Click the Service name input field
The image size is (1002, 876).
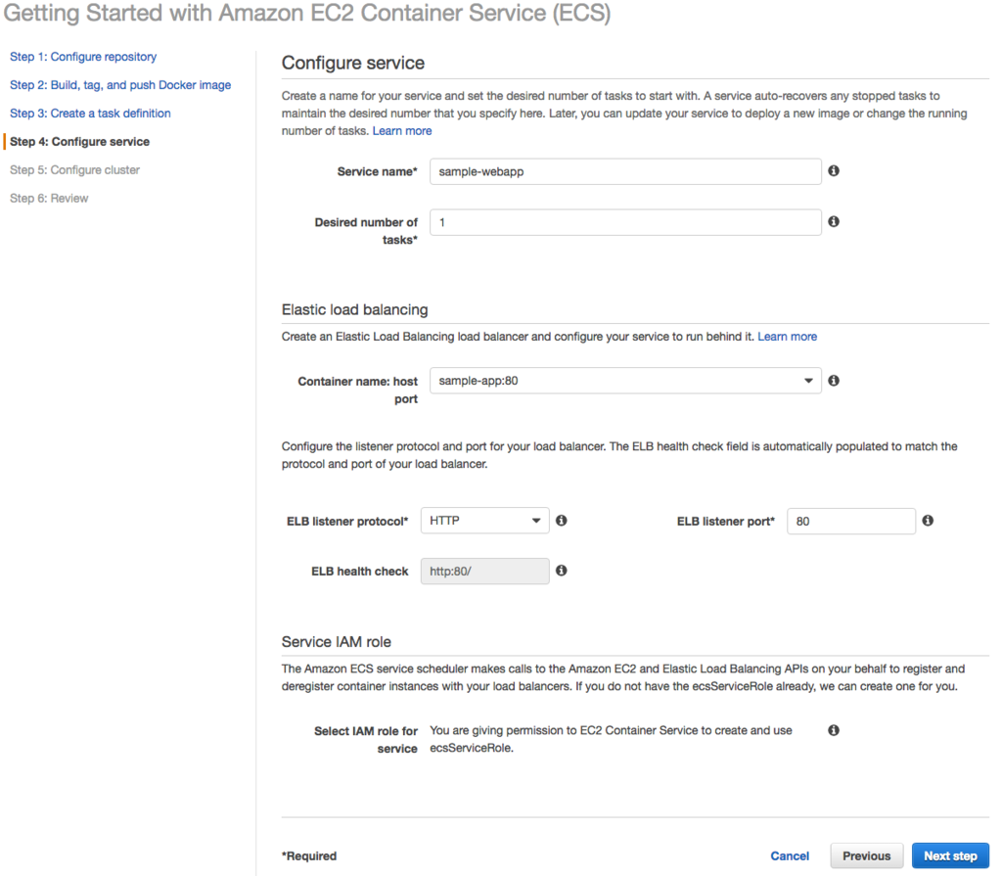625,171
